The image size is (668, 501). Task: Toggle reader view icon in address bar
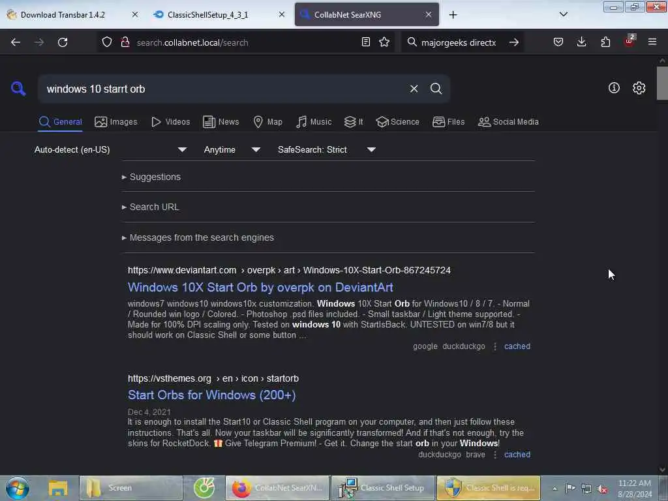pyautogui.click(x=365, y=42)
